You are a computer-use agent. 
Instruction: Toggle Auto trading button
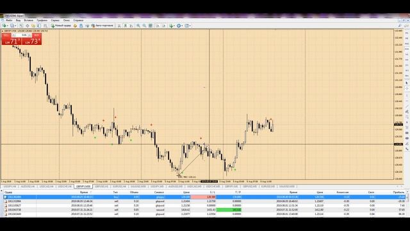pyautogui.click(x=102, y=26)
